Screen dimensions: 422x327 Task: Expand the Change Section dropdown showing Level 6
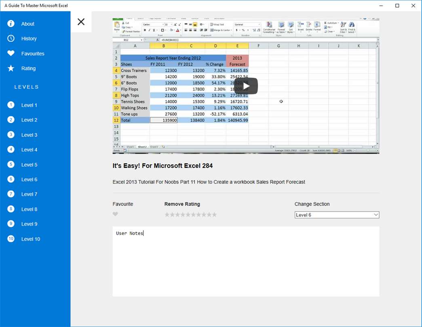tap(337, 215)
